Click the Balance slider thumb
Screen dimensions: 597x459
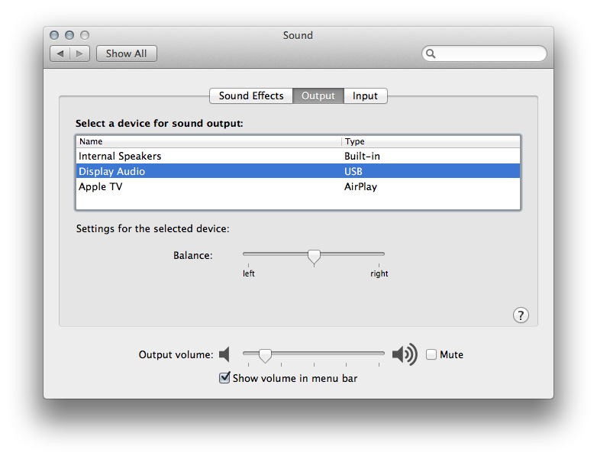point(314,257)
